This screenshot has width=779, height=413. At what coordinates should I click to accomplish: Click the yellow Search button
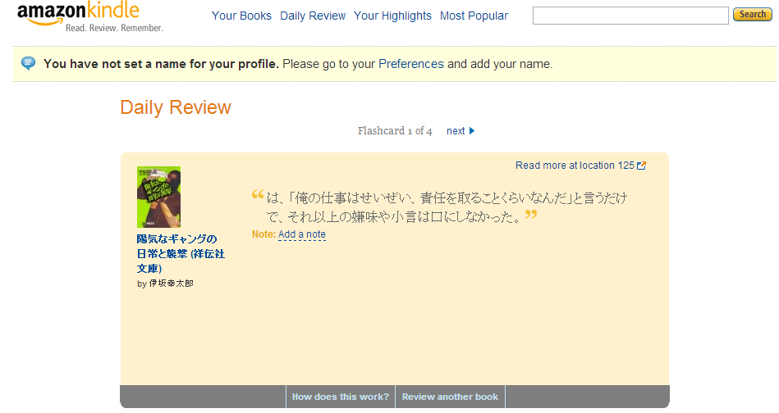(x=752, y=15)
